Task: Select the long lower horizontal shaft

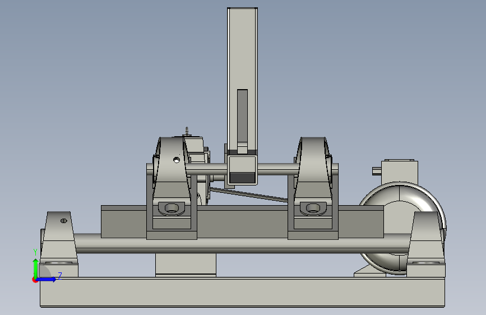Action: click(x=242, y=246)
